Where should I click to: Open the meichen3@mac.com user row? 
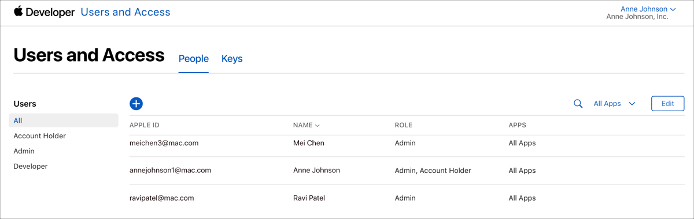pyautogui.click(x=407, y=143)
